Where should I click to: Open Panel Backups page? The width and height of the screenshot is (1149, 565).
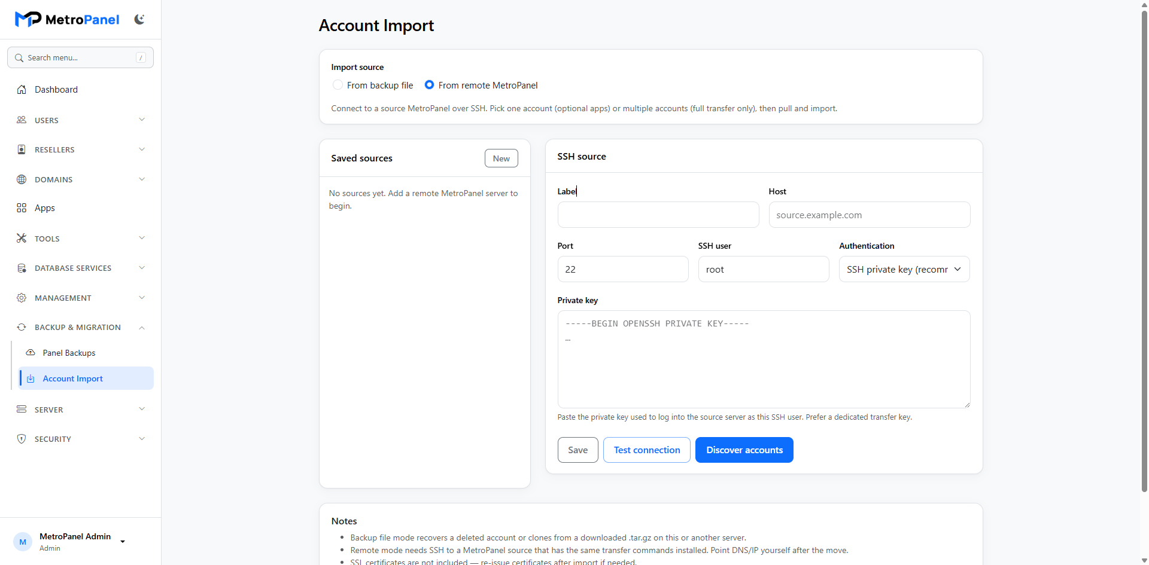pyautogui.click(x=86, y=353)
